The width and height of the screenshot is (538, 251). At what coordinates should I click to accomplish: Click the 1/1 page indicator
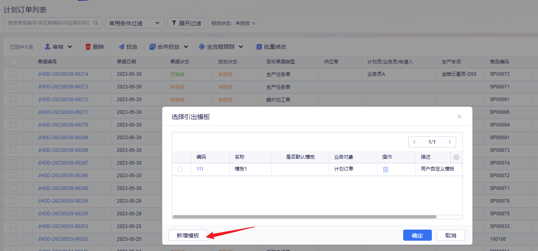click(432, 142)
